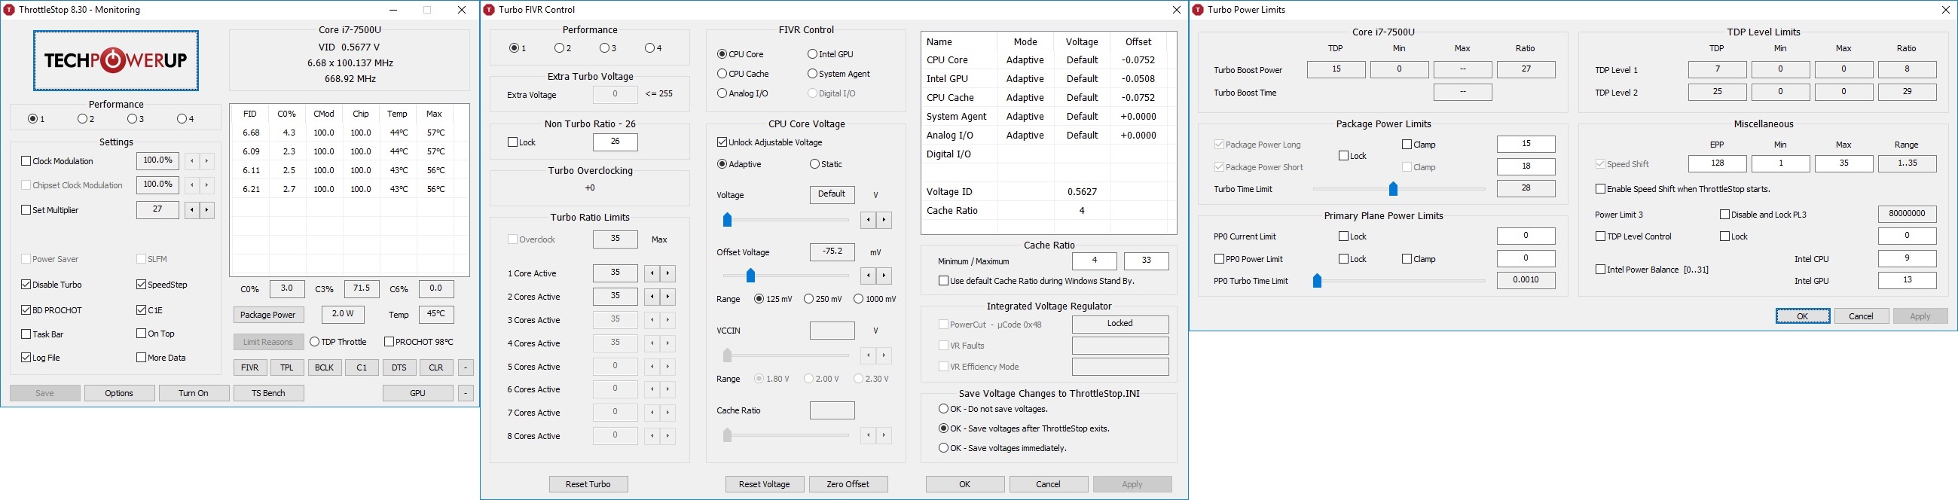Enable Speed Shift when ThrottleStop starts
1958x500 pixels.
click(x=1600, y=188)
